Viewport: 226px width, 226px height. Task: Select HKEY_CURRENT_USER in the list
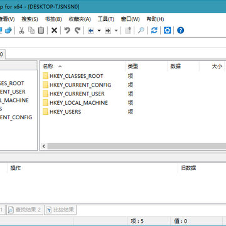pos(77,94)
